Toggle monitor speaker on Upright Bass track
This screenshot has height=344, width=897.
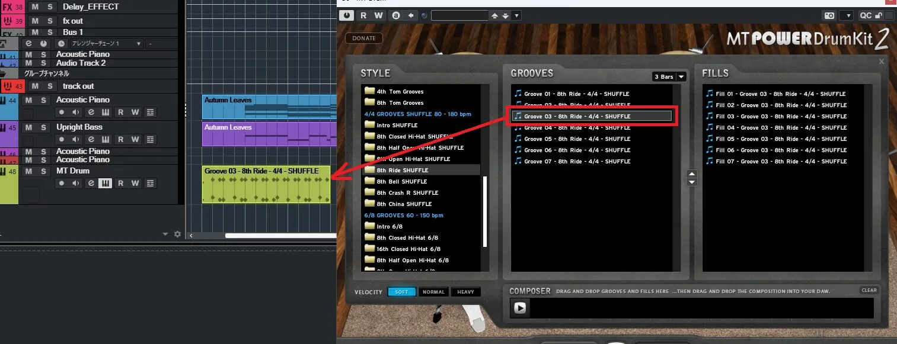[x=76, y=140]
